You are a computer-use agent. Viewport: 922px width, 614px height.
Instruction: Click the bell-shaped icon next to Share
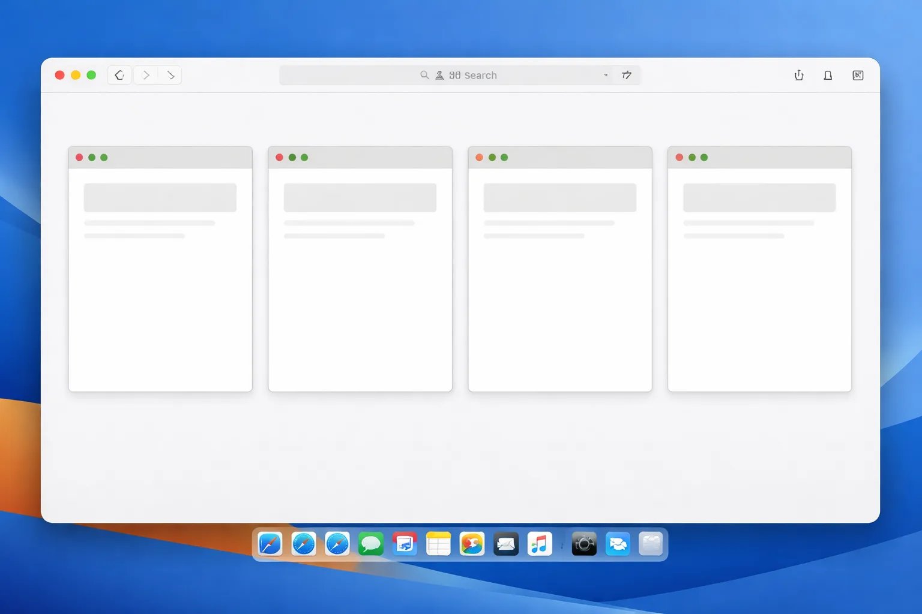[x=828, y=75]
